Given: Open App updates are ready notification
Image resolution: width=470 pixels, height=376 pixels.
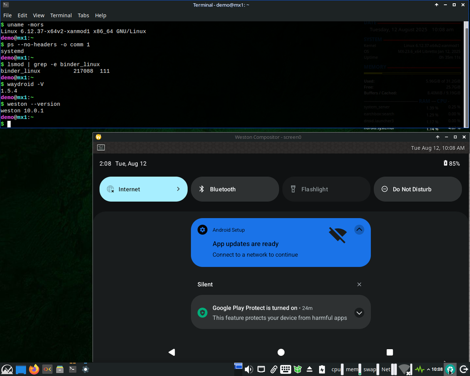Looking at the screenshot, I should pos(281,243).
